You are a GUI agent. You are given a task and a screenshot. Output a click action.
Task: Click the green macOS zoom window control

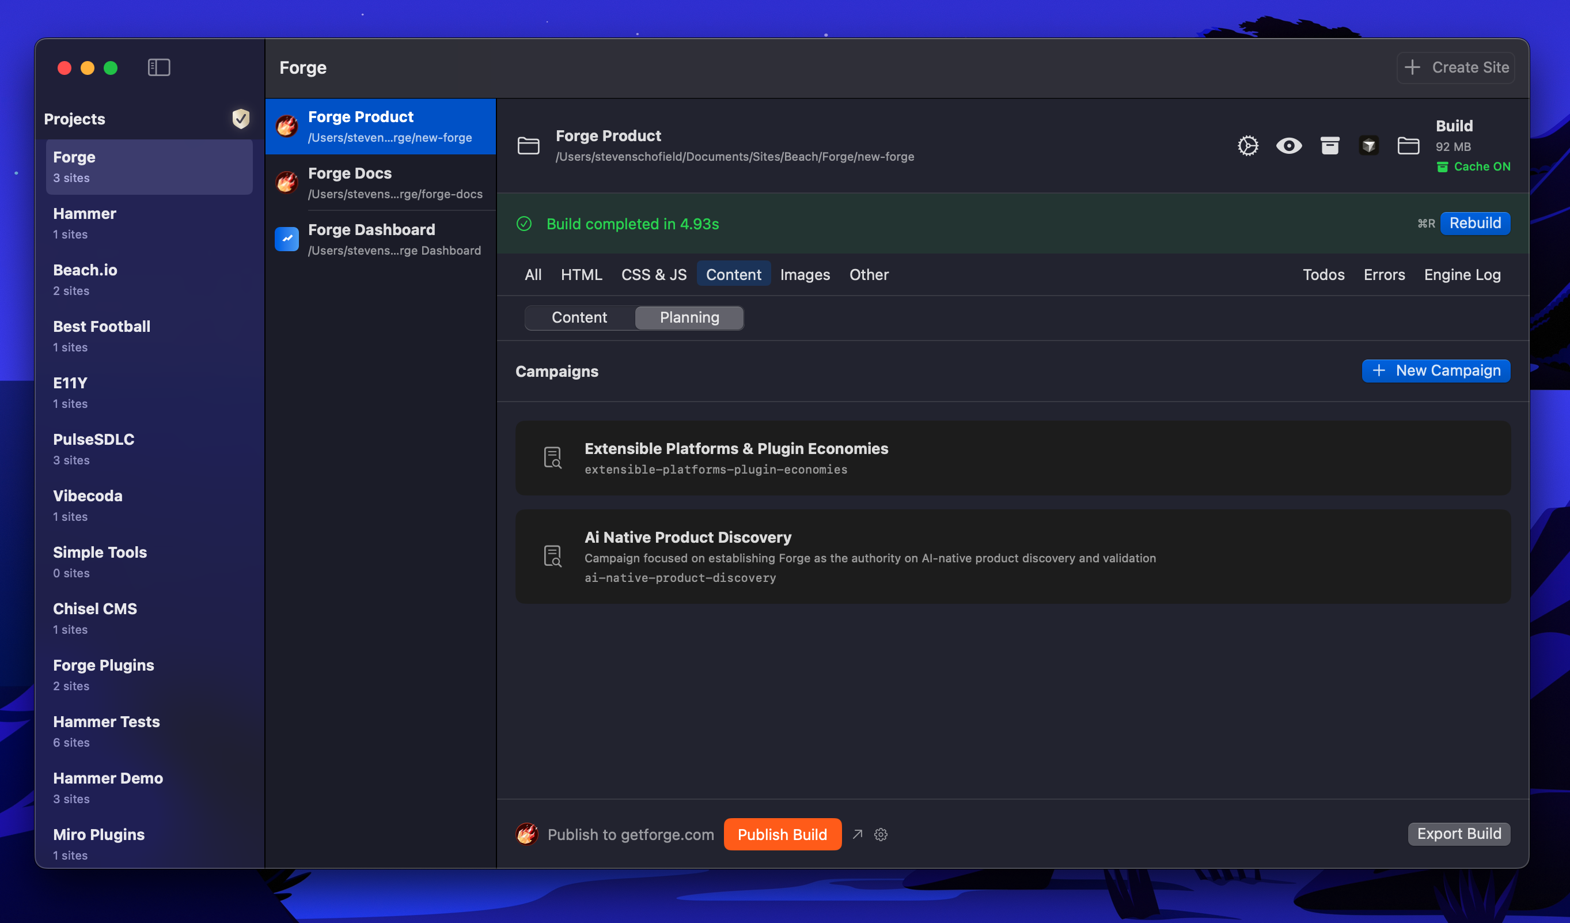click(x=111, y=67)
